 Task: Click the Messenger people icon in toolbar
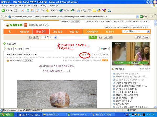click(109, 11)
